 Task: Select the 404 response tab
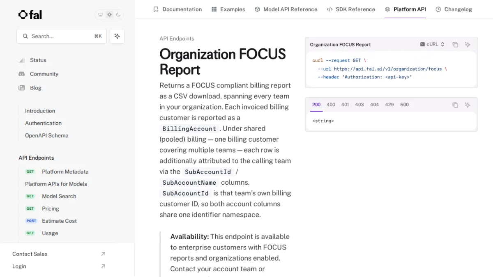[374, 105]
